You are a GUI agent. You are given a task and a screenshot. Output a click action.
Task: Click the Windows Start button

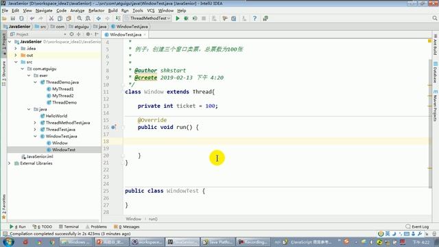8,242
